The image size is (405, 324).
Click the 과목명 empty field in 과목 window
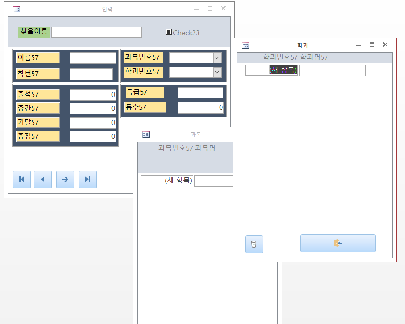click(x=214, y=181)
